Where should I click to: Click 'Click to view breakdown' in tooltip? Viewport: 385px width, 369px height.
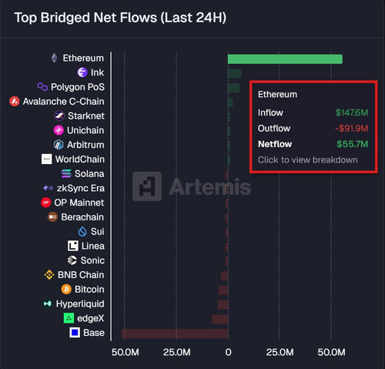[307, 160]
